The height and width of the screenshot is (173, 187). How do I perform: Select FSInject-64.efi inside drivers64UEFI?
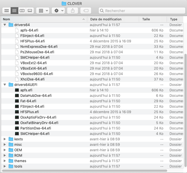32,107
